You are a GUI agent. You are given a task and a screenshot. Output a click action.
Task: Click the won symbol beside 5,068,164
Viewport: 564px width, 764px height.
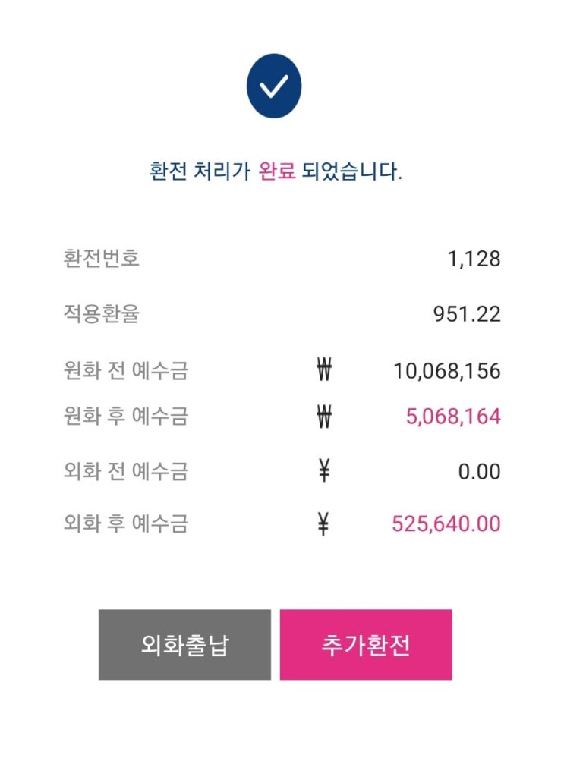coord(324,417)
